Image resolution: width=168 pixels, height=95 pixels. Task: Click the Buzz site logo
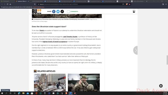point(36,11)
